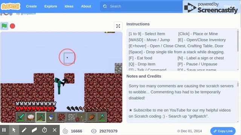Select the water bucket hotbar slot
This screenshot has width=241, height=135.
tap(51, 117)
